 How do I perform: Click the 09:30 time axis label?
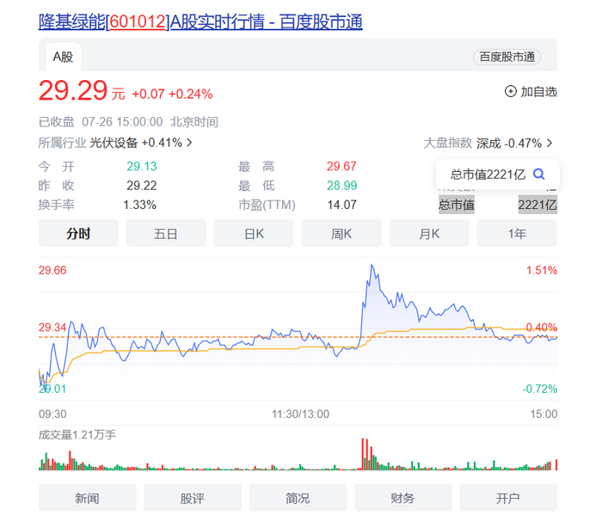coord(52,414)
